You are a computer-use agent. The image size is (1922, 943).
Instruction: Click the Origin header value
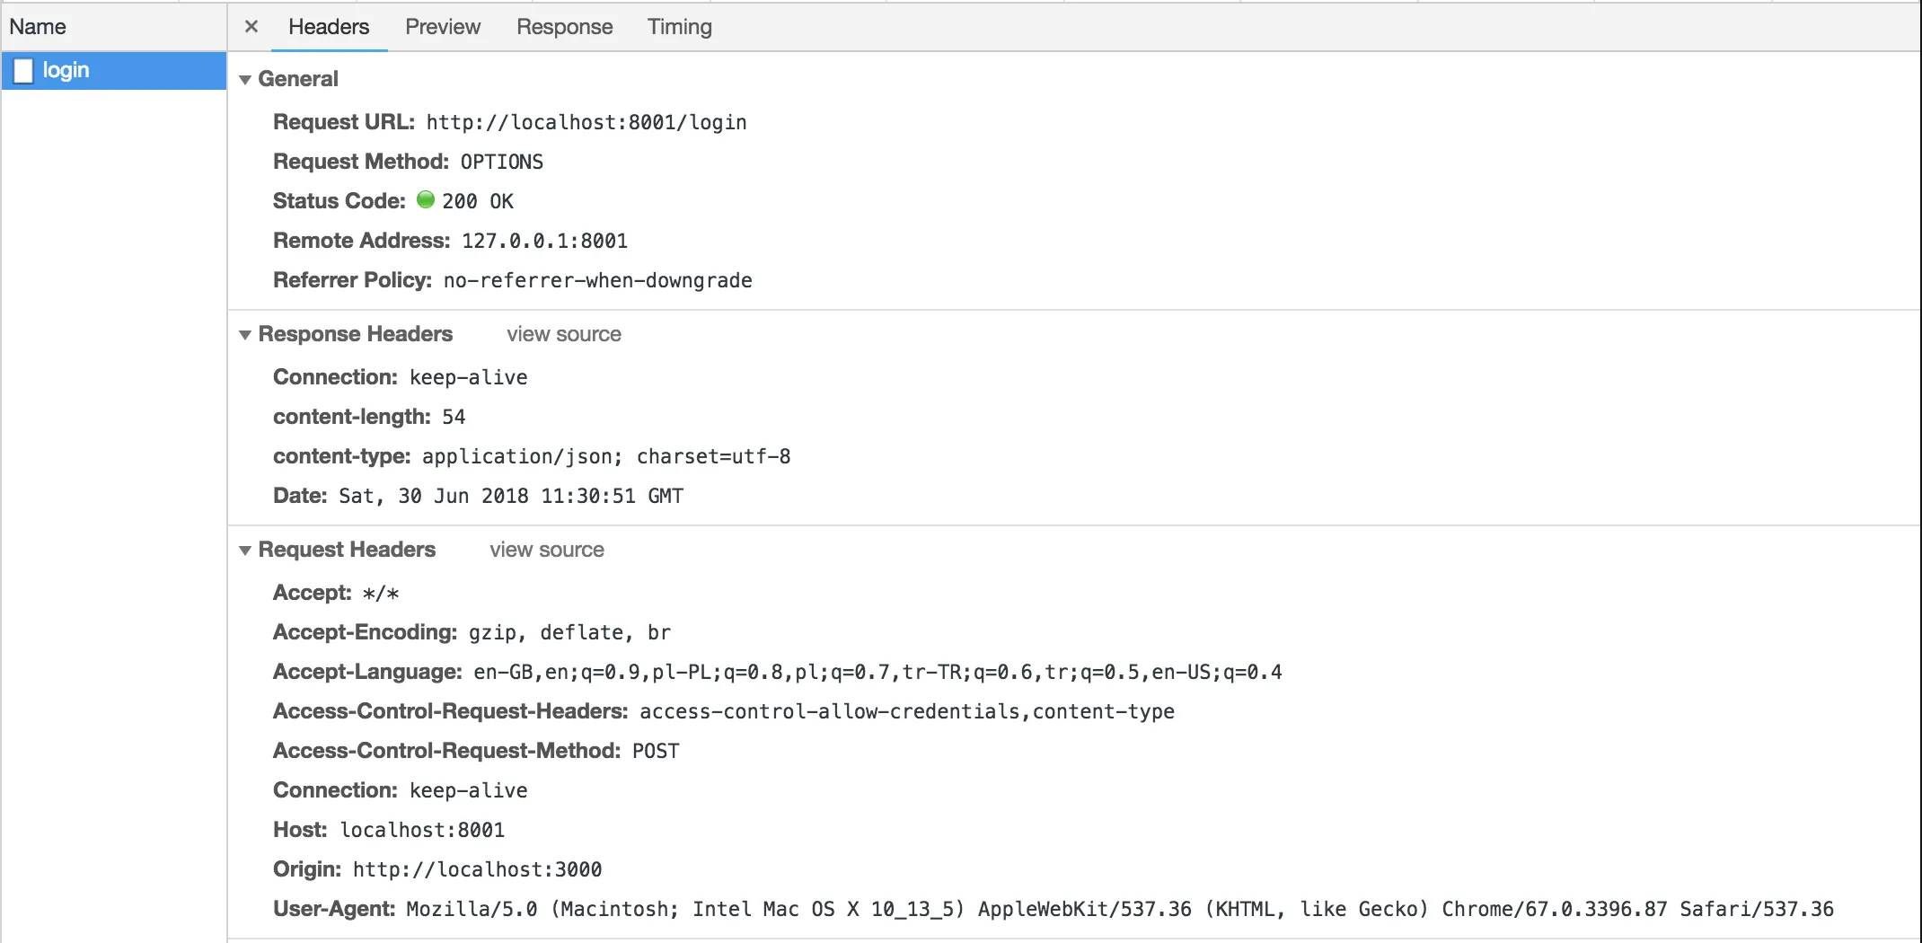coord(477,869)
